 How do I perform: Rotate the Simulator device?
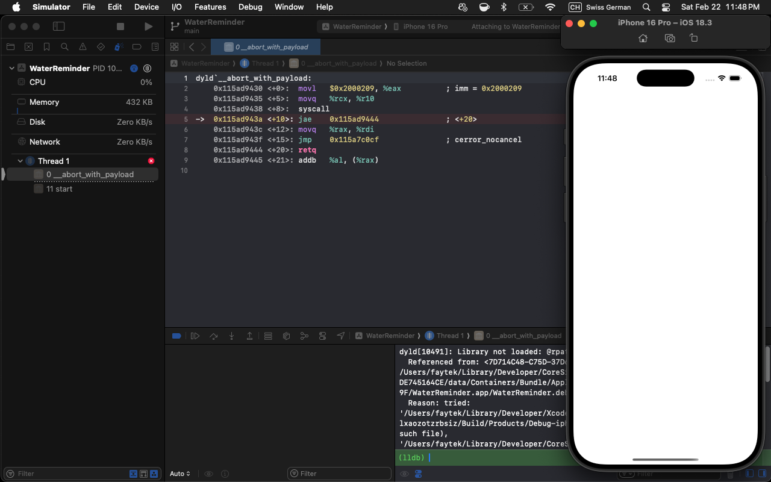tap(693, 38)
